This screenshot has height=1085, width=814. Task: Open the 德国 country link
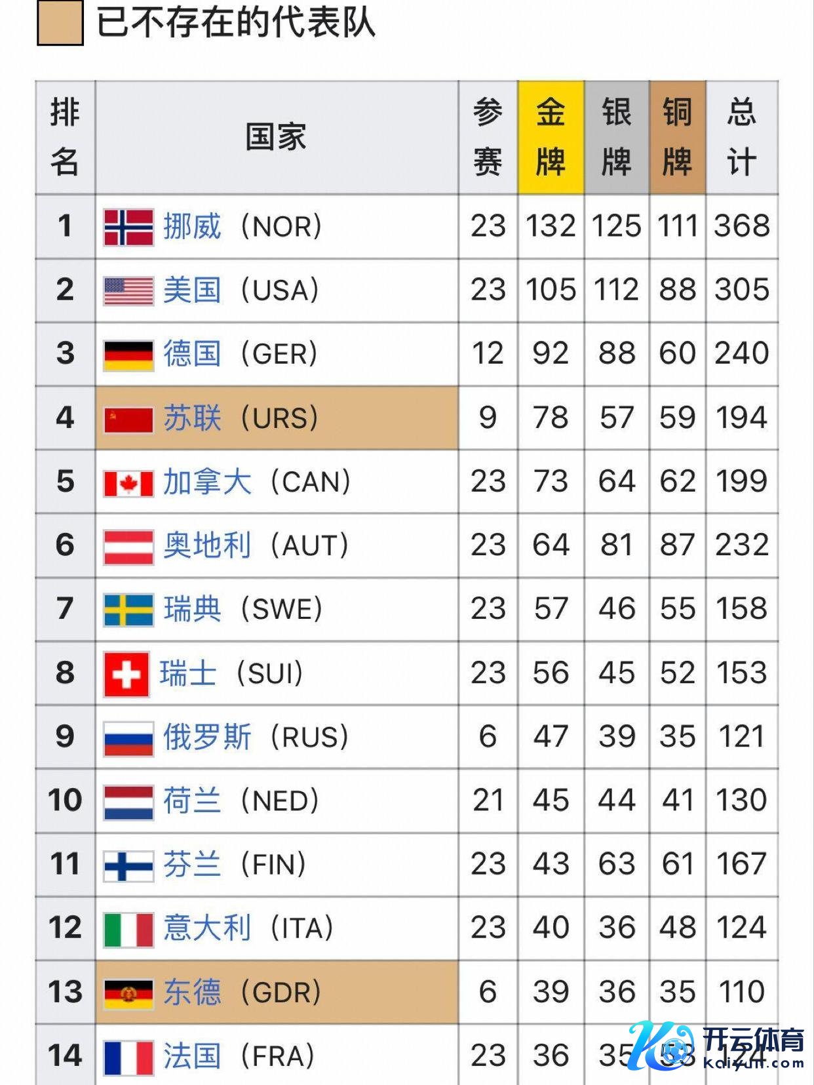192,354
